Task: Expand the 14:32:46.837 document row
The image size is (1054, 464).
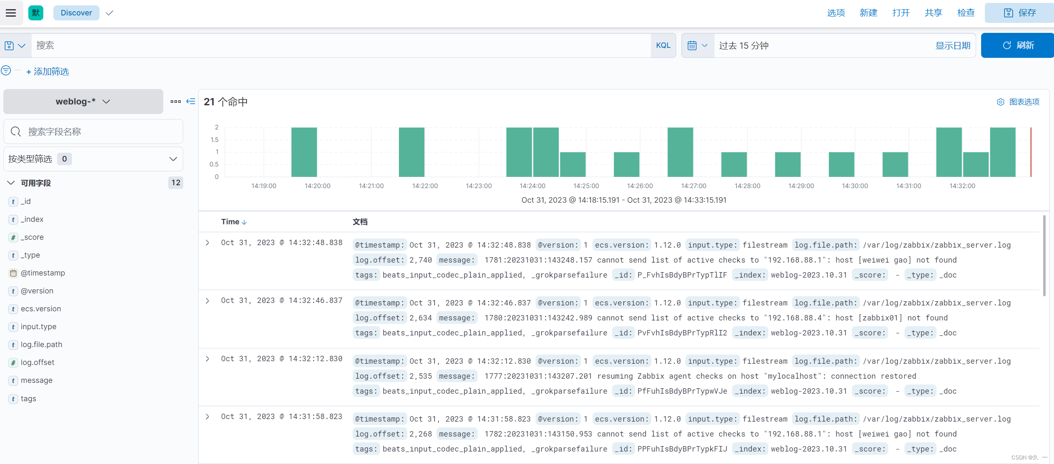Action: 207,300
